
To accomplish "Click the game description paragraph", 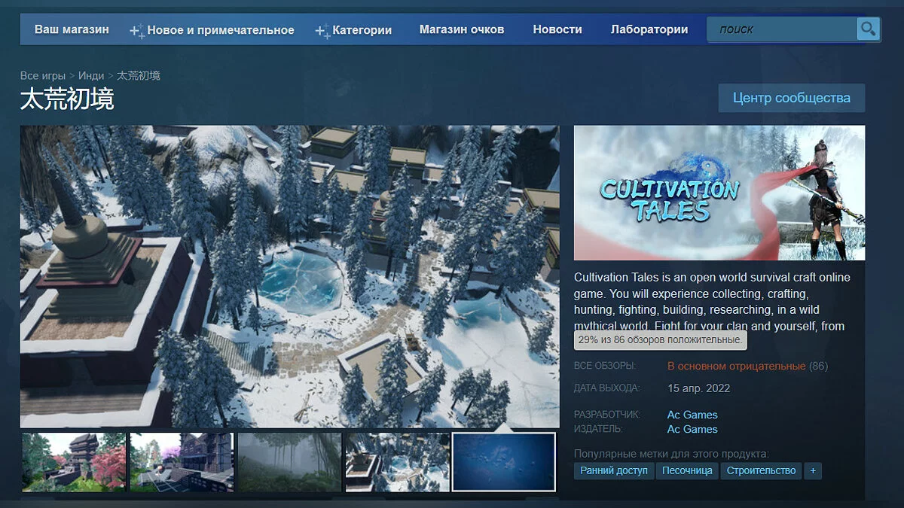I will (713, 302).
